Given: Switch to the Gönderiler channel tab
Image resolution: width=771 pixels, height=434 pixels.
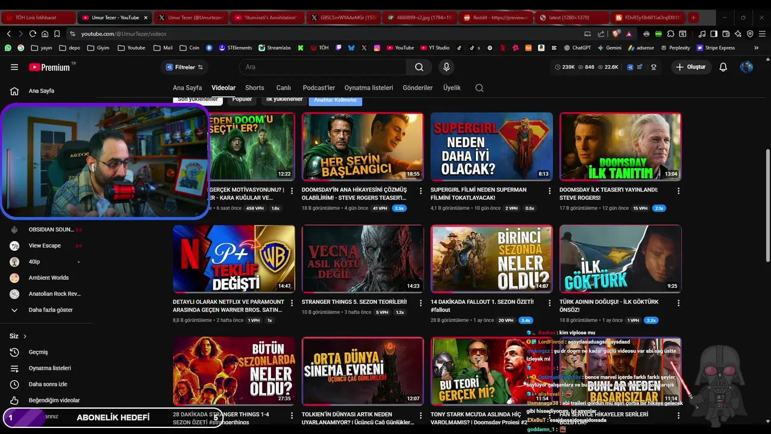Looking at the screenshot, I should coord(417,88).
